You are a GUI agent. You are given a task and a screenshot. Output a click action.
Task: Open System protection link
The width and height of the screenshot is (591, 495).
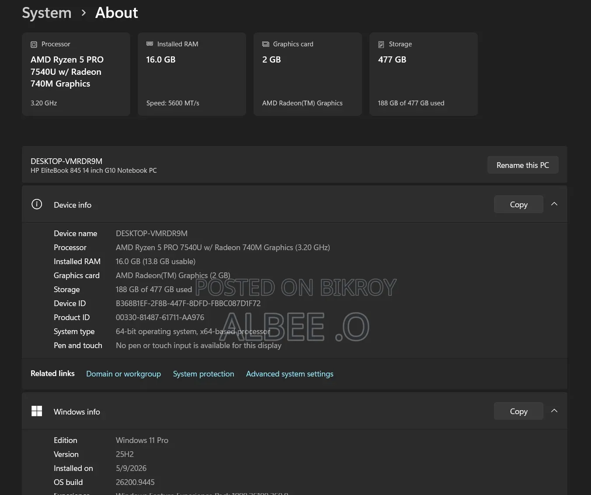coord(204,374)
